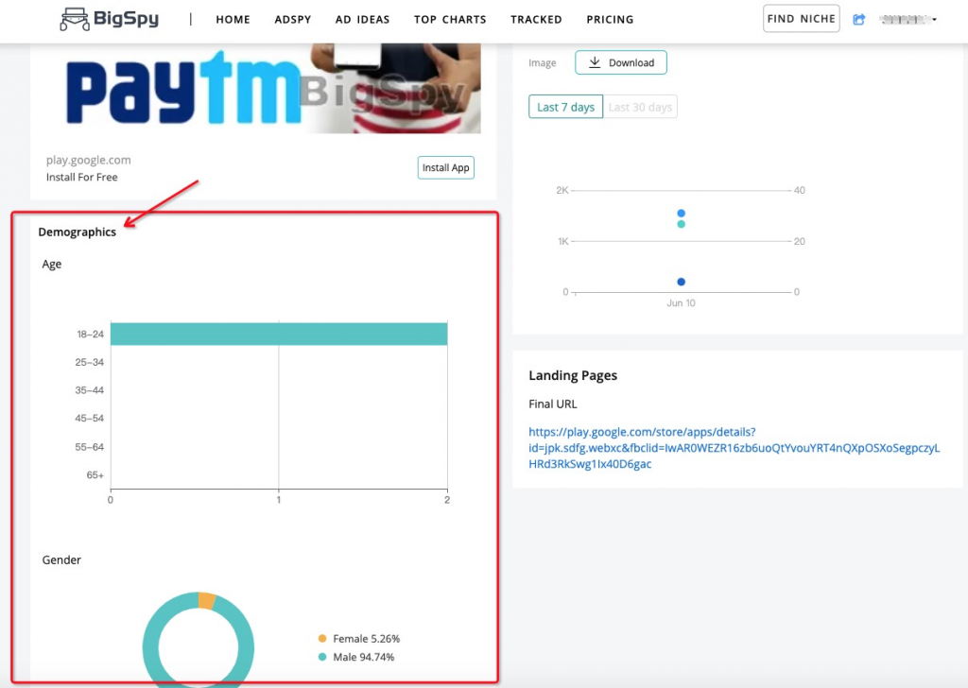Click the gender donut chart
This screenshot has height=688, width=968.
[199, 638]
